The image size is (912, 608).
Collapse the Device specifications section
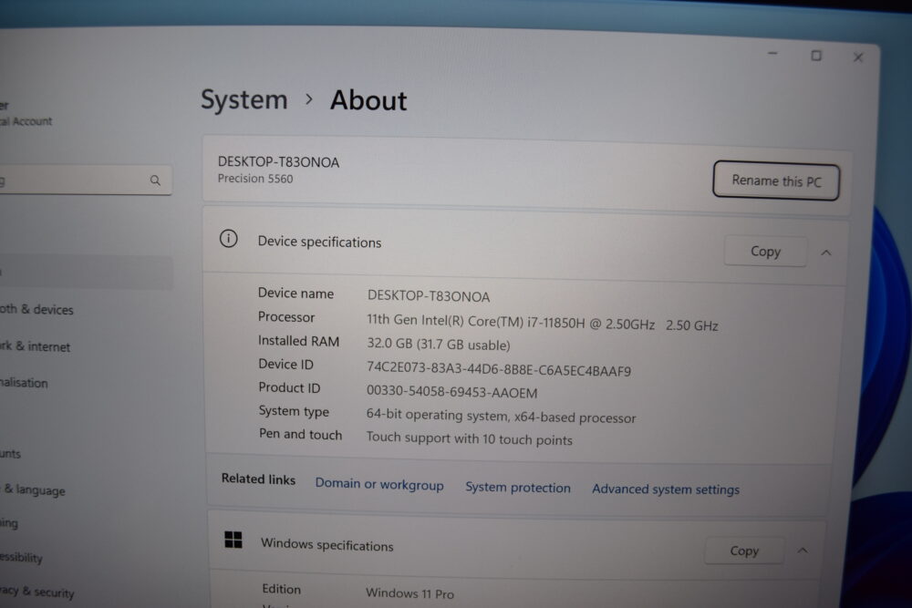coord(826,252)
